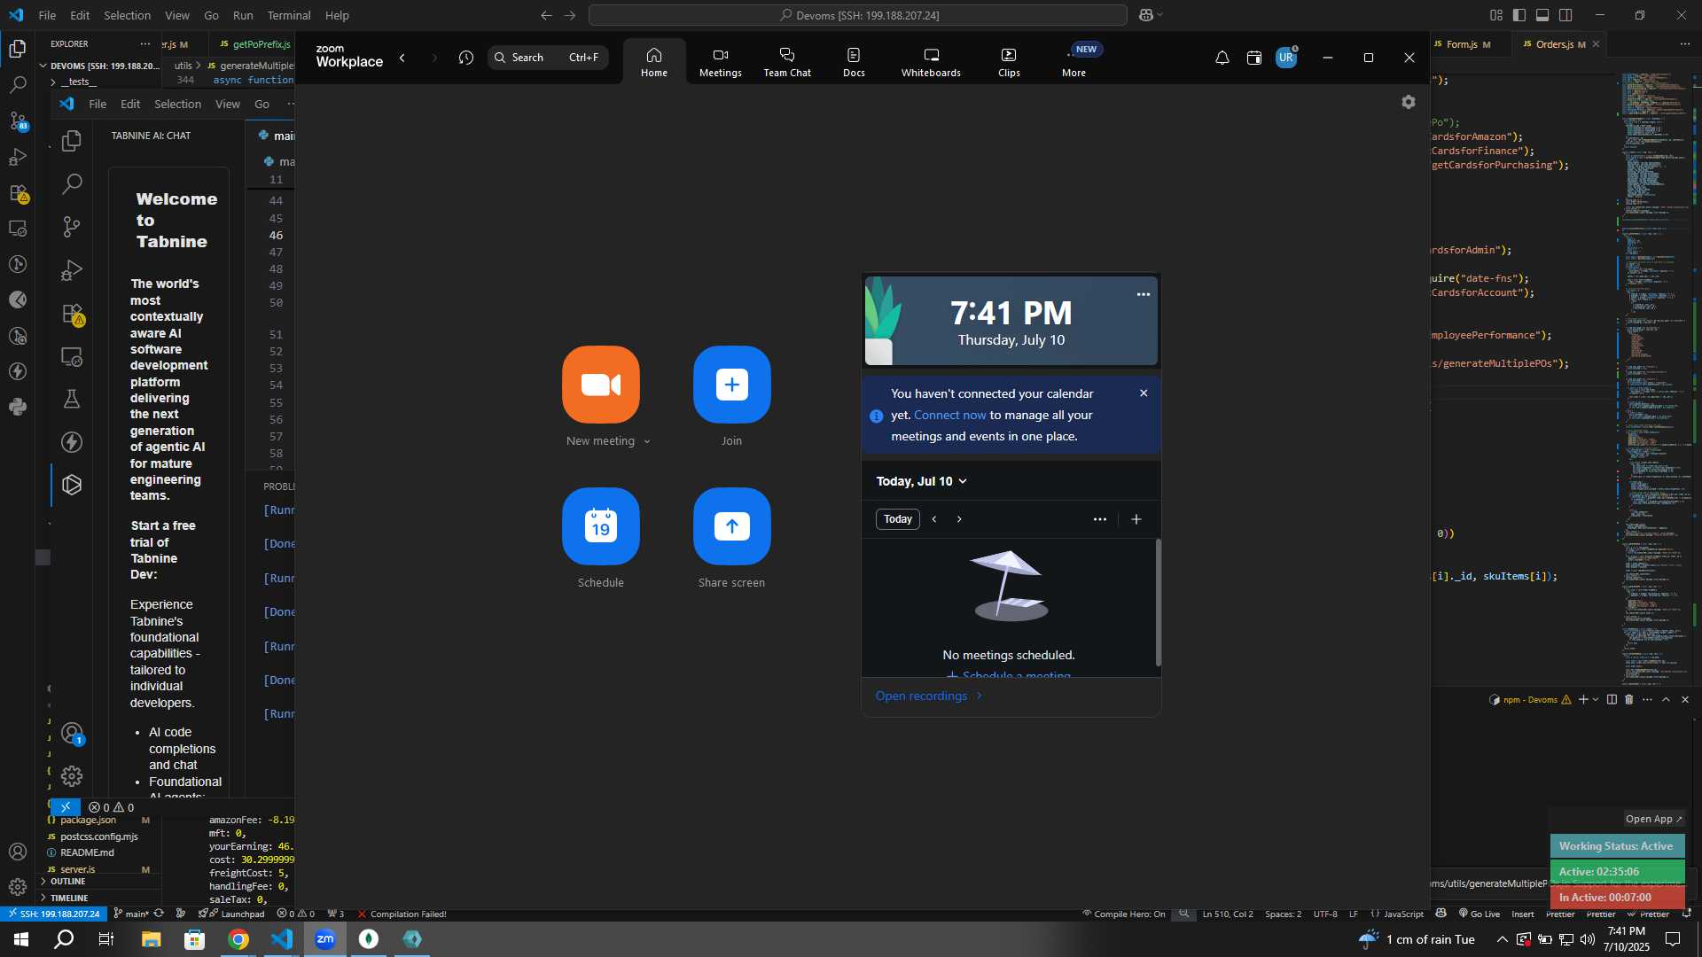This screenshot has width=1702, height=957.
Task: Open VS Code Accounts icon
Action: point(18,852)
